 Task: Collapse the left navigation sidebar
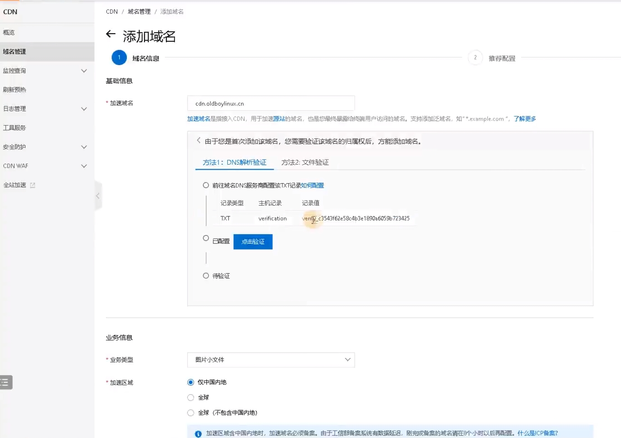click(98, 196)
